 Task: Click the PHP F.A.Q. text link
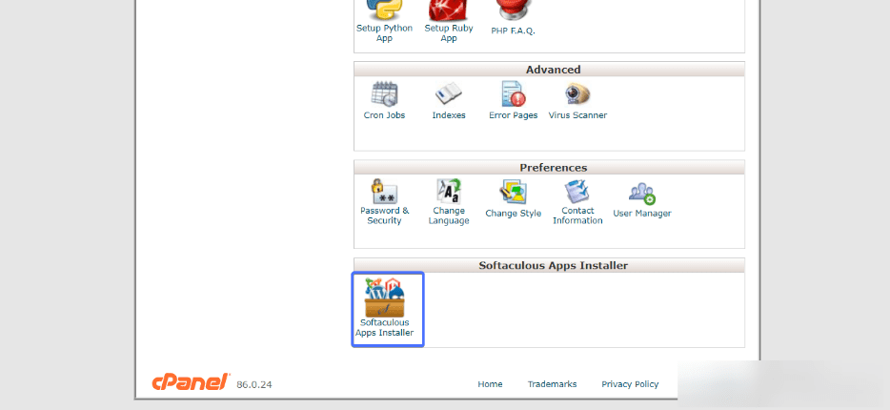pyautogui.click(x=513, y=31)
